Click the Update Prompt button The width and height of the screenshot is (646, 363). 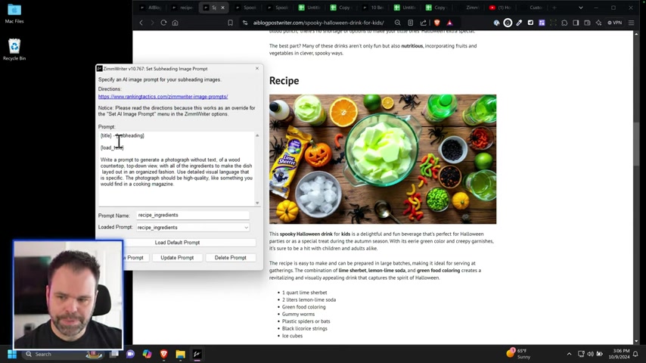pos(177,258)
